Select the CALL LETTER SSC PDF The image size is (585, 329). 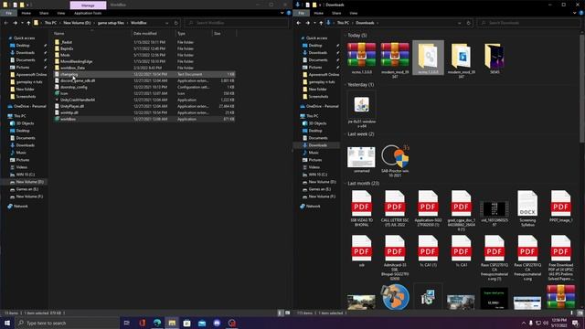tap(395, 208)
